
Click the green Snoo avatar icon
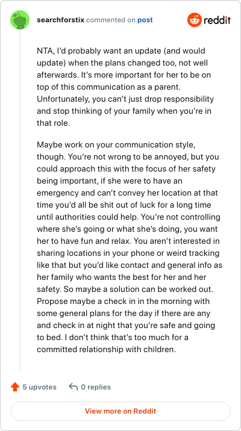click(20, 20)
